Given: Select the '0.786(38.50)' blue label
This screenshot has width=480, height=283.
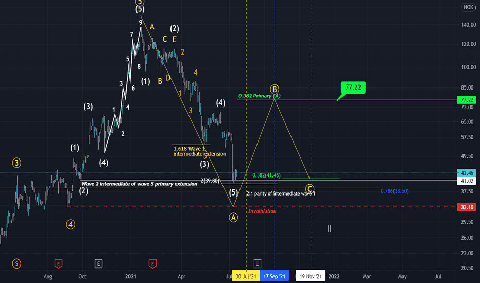Looking at the screenshot, I should pyautogui.click(x=395, y=191).
